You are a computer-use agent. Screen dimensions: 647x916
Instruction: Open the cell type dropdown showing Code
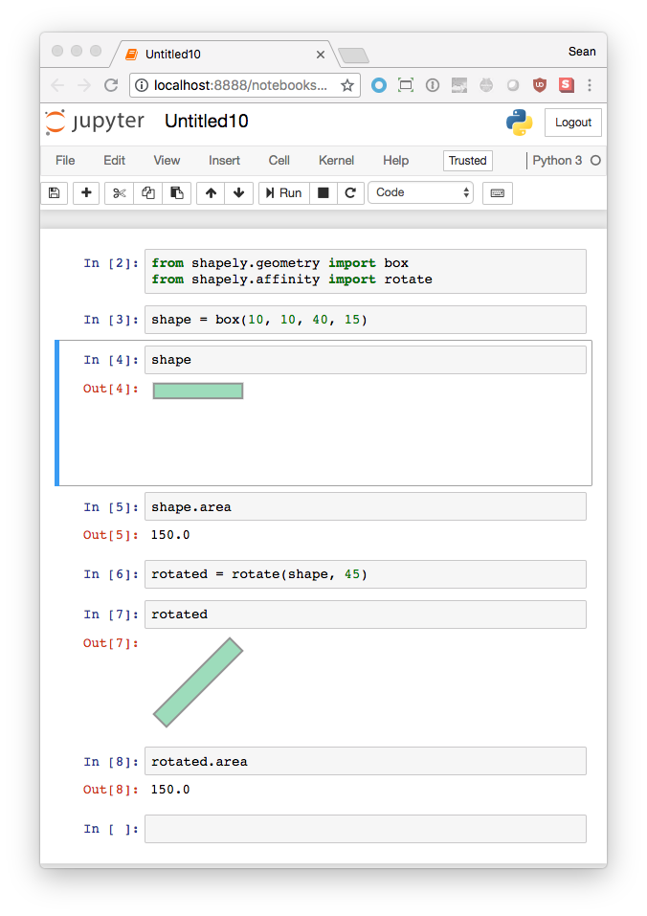click(419, 192)
